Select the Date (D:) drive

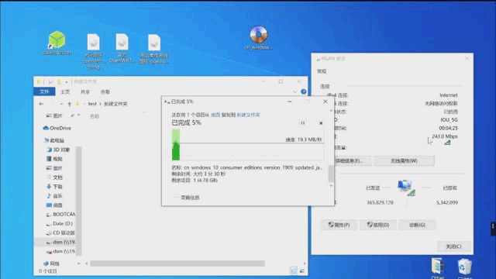click(60, 223)
